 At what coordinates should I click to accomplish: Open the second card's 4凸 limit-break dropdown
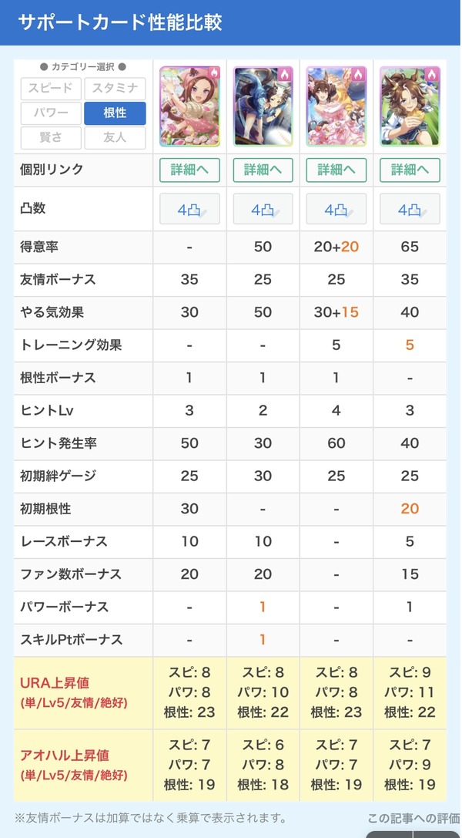[263, 209]
